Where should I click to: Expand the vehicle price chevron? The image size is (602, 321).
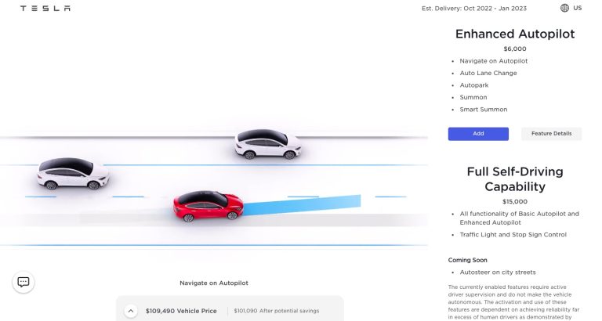tap(131, 311)
